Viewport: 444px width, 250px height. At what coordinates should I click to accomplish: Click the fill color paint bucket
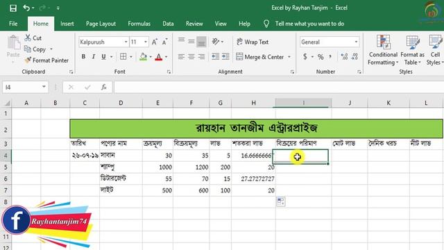144,57
